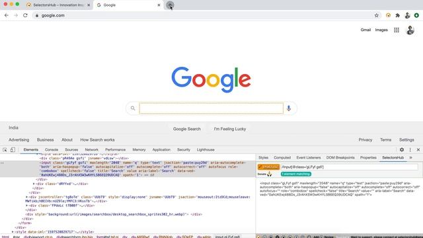
Task: Click the orange SelectorsHub edit button
Action: (x=268, y=167)
